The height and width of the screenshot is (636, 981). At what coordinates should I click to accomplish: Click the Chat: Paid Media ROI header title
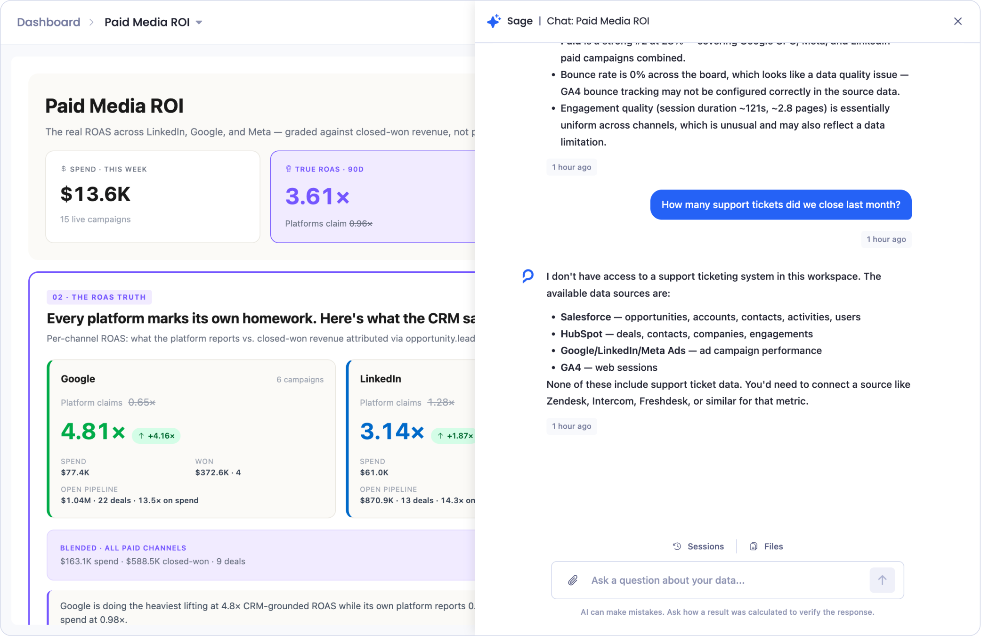click(598, 21)
